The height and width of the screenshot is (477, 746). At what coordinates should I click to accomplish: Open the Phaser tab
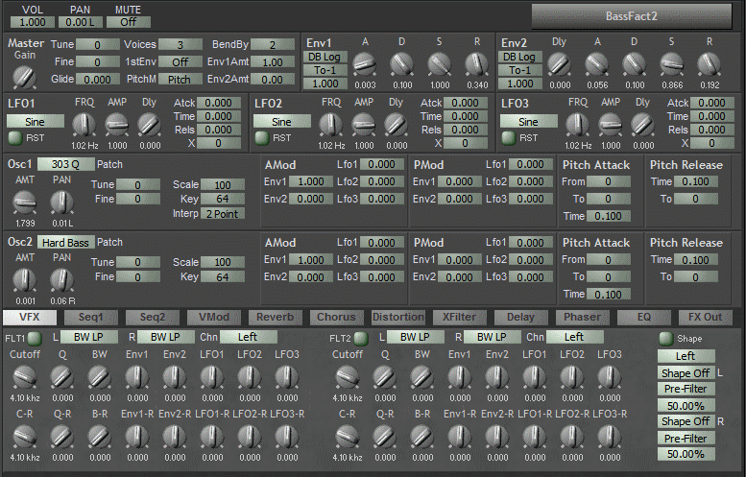tap(583, 318)
